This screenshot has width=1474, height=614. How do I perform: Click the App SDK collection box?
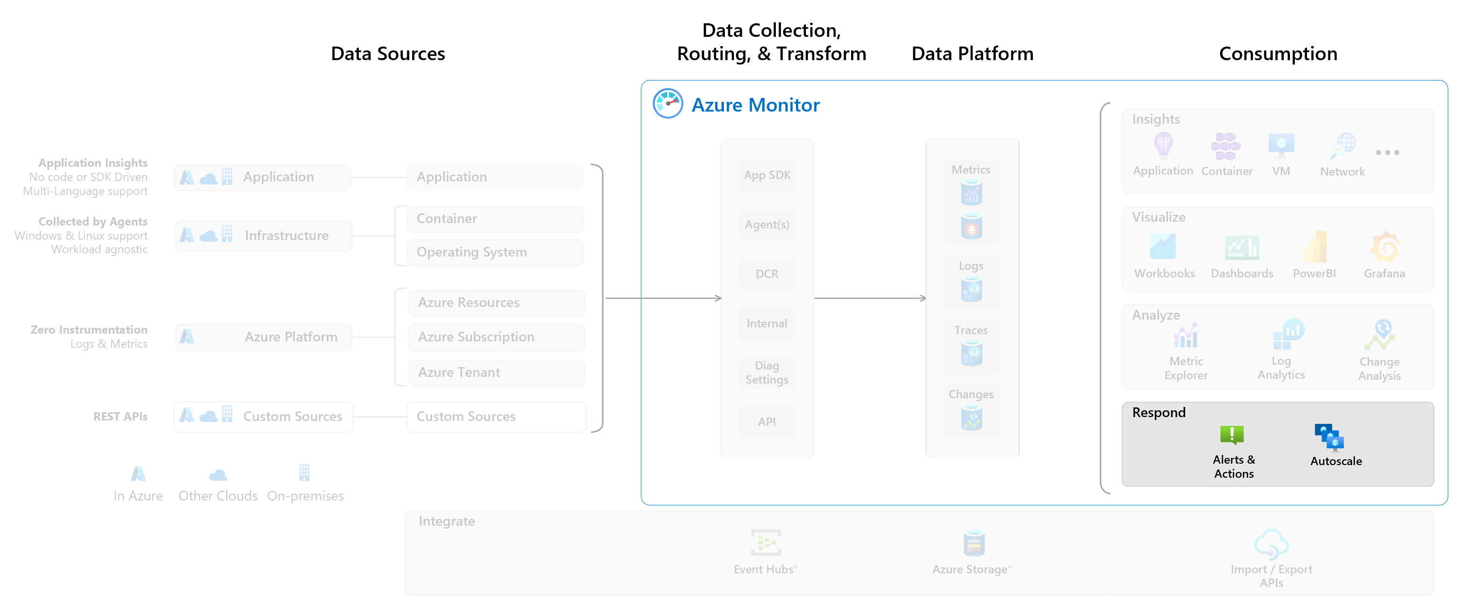coord(767,176)
